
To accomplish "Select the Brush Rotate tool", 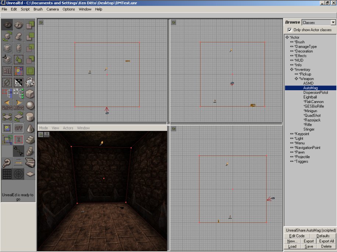I will pos(7,36).
